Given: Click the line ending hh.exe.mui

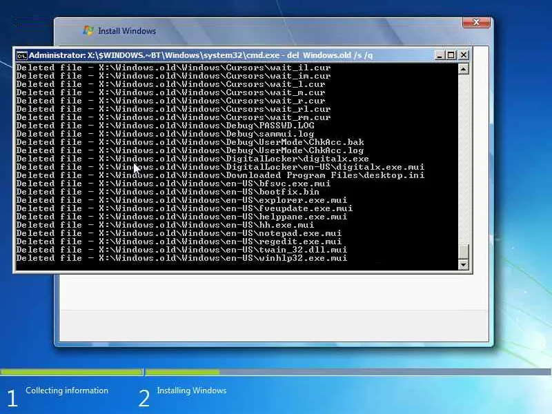Looking at the screenshot, I should pyautogui.click(x=165, y=225).
